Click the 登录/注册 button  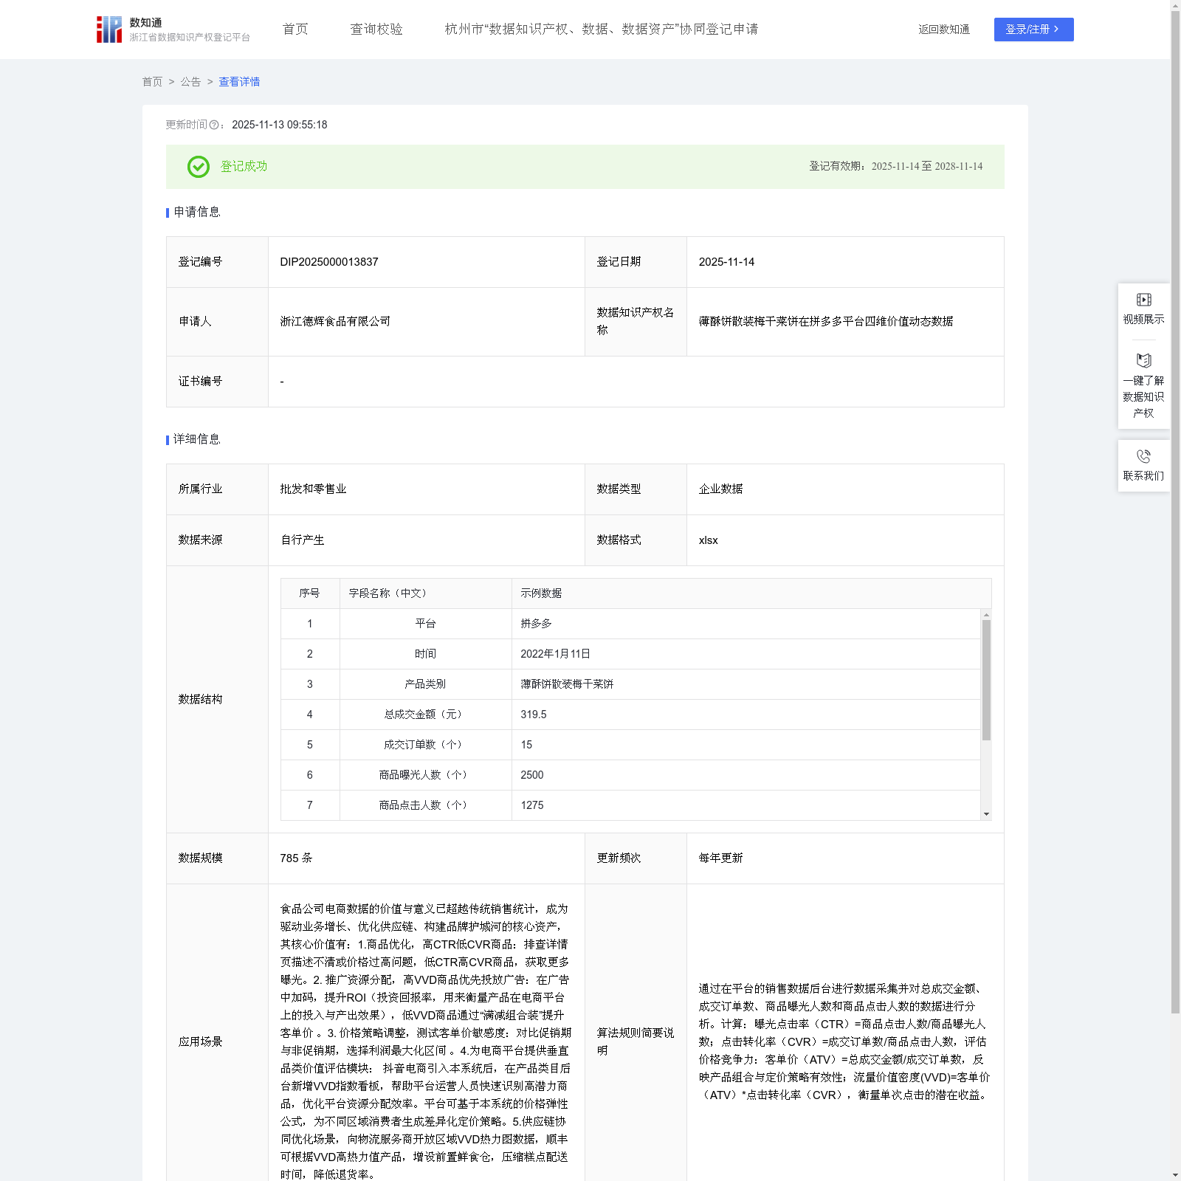pos(1033,30)
